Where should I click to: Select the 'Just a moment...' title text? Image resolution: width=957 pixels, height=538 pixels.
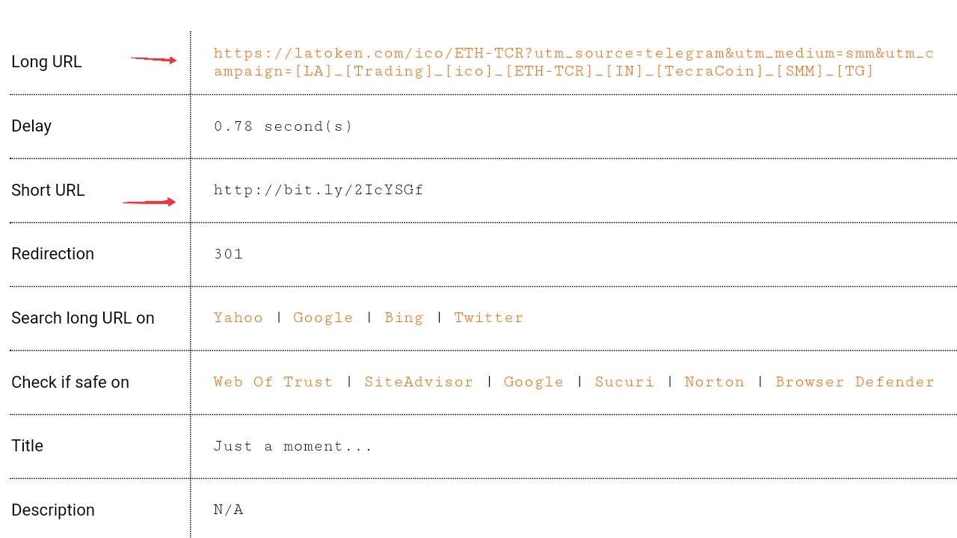point(292,446)
